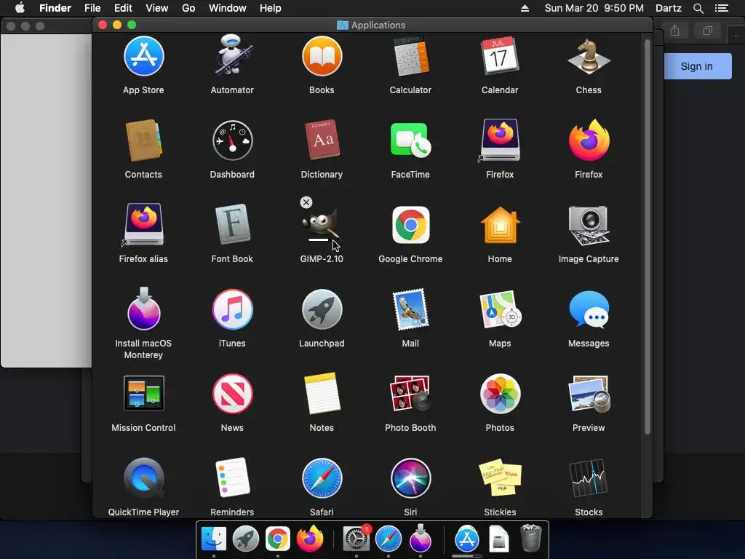Open the Finder menu
Image resolution: width=745 pixels, height=559 pixels.
tap(55, 8)
